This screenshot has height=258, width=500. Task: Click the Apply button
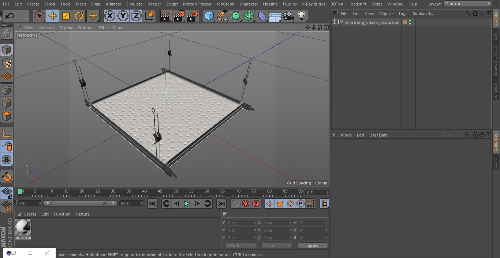[x=313, y=246]
